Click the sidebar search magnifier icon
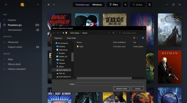187x103 pixels. (38, 4)
